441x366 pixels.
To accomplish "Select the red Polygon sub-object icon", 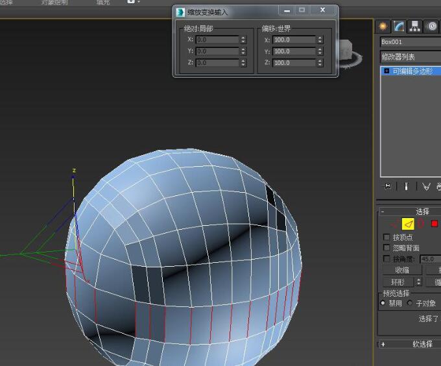I will [435, 224].
